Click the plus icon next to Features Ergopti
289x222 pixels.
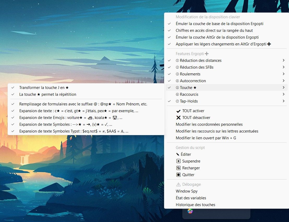pyautogui.click(x=207, y=53)
